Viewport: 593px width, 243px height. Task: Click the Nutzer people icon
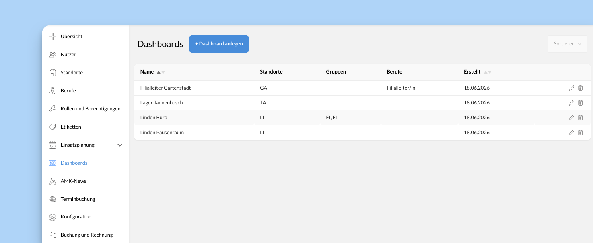[53, 55]
